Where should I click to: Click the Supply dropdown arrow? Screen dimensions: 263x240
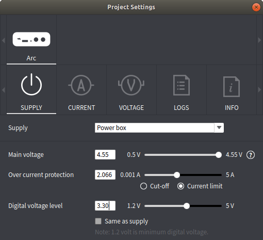[219, 127]
